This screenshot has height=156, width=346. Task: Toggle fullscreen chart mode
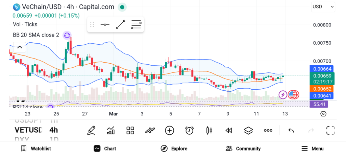[x=330, y=130]
